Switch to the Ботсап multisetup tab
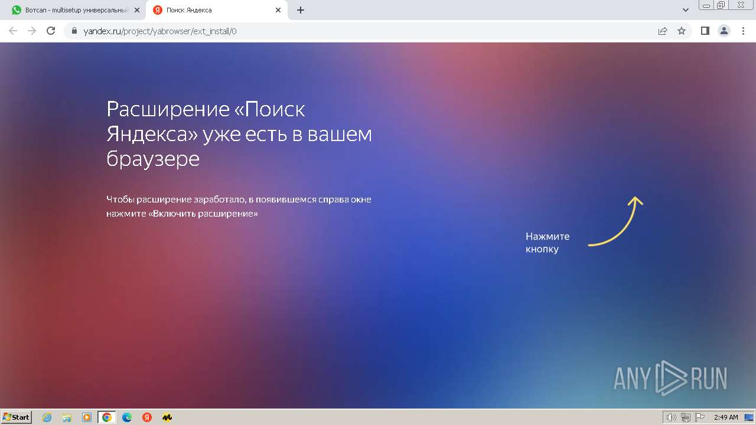Screen dimensions: 756x425 pos(76,10)
